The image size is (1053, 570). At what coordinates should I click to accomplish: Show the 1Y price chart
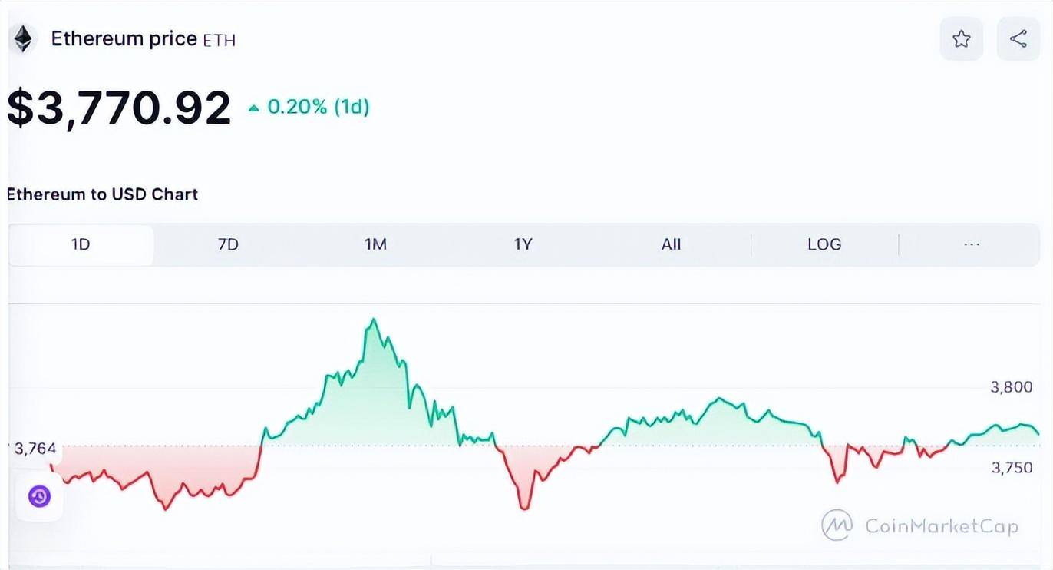(523, 244)
